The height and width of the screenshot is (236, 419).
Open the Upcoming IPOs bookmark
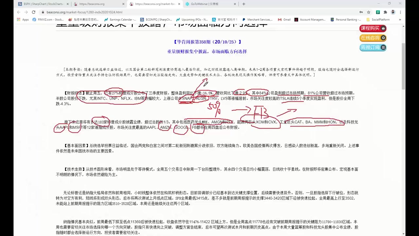pyautogui.click(x=192, y=20)
